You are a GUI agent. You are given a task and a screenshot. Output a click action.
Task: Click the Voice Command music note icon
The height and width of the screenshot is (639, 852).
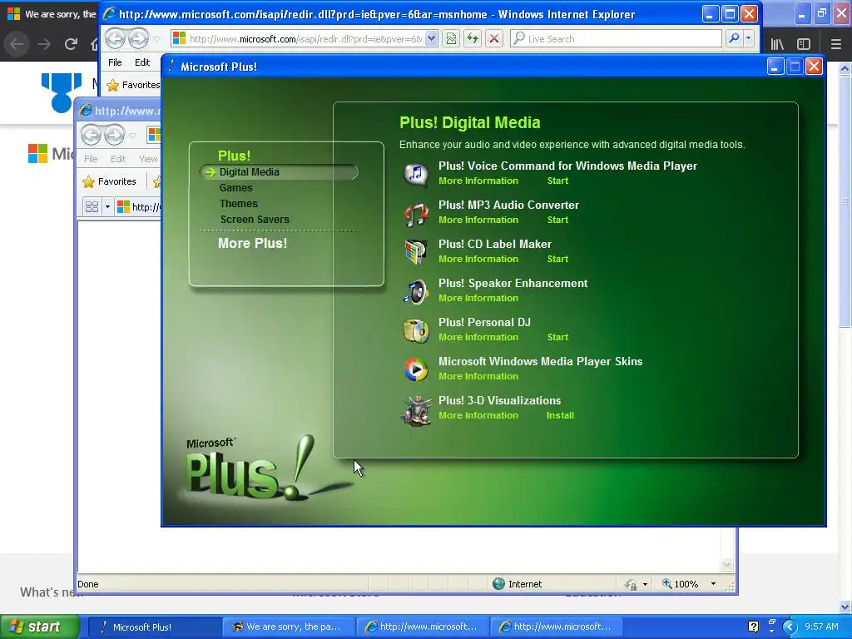pyautogui.click(x=416, y=174)
